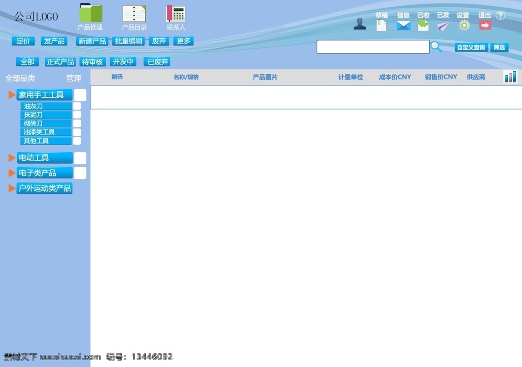Select the 其他工具 subcategory
The image size is (522, 367).
click(46, 141)
